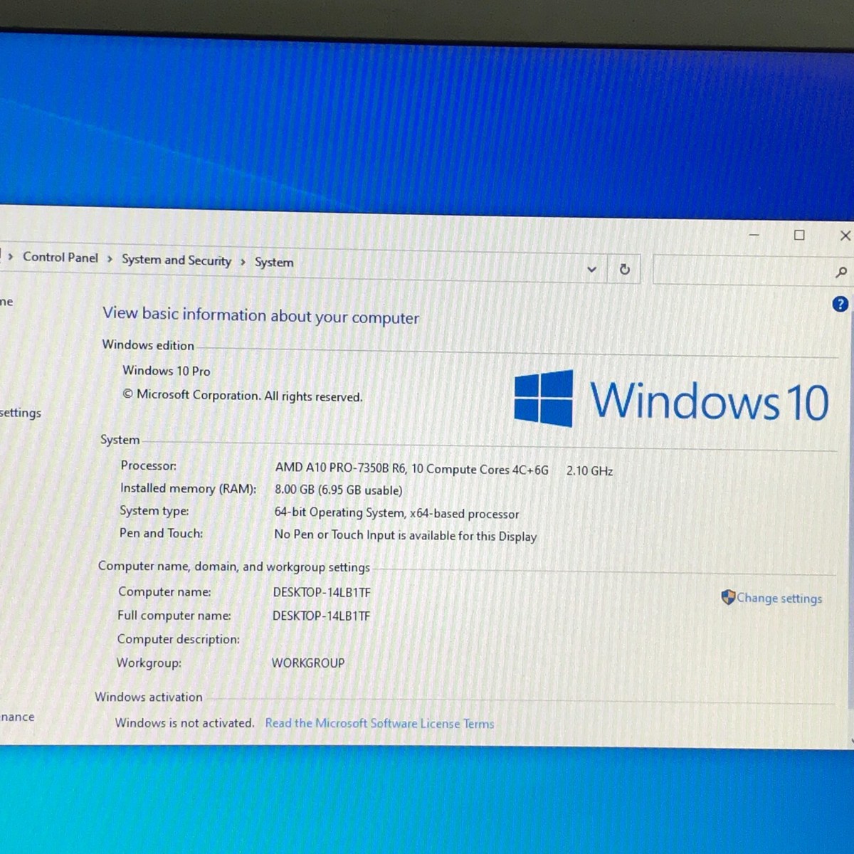The width and height of the screenshot is (854, 854).
Task: Open the address bar history dropdown chevron
Action: (592, 269)
